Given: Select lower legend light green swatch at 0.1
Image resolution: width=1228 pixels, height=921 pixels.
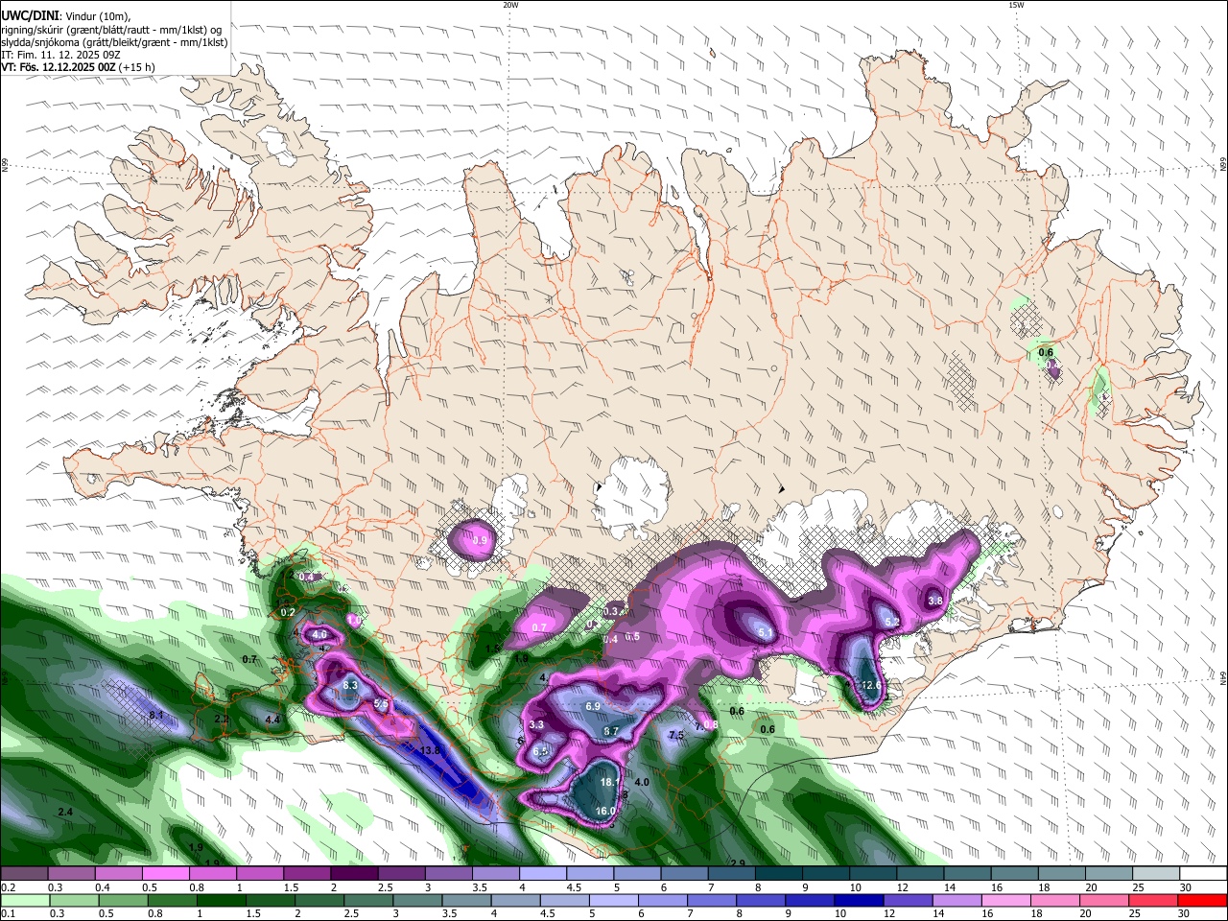Looking at the screenshot, I should tap(24, 901).
